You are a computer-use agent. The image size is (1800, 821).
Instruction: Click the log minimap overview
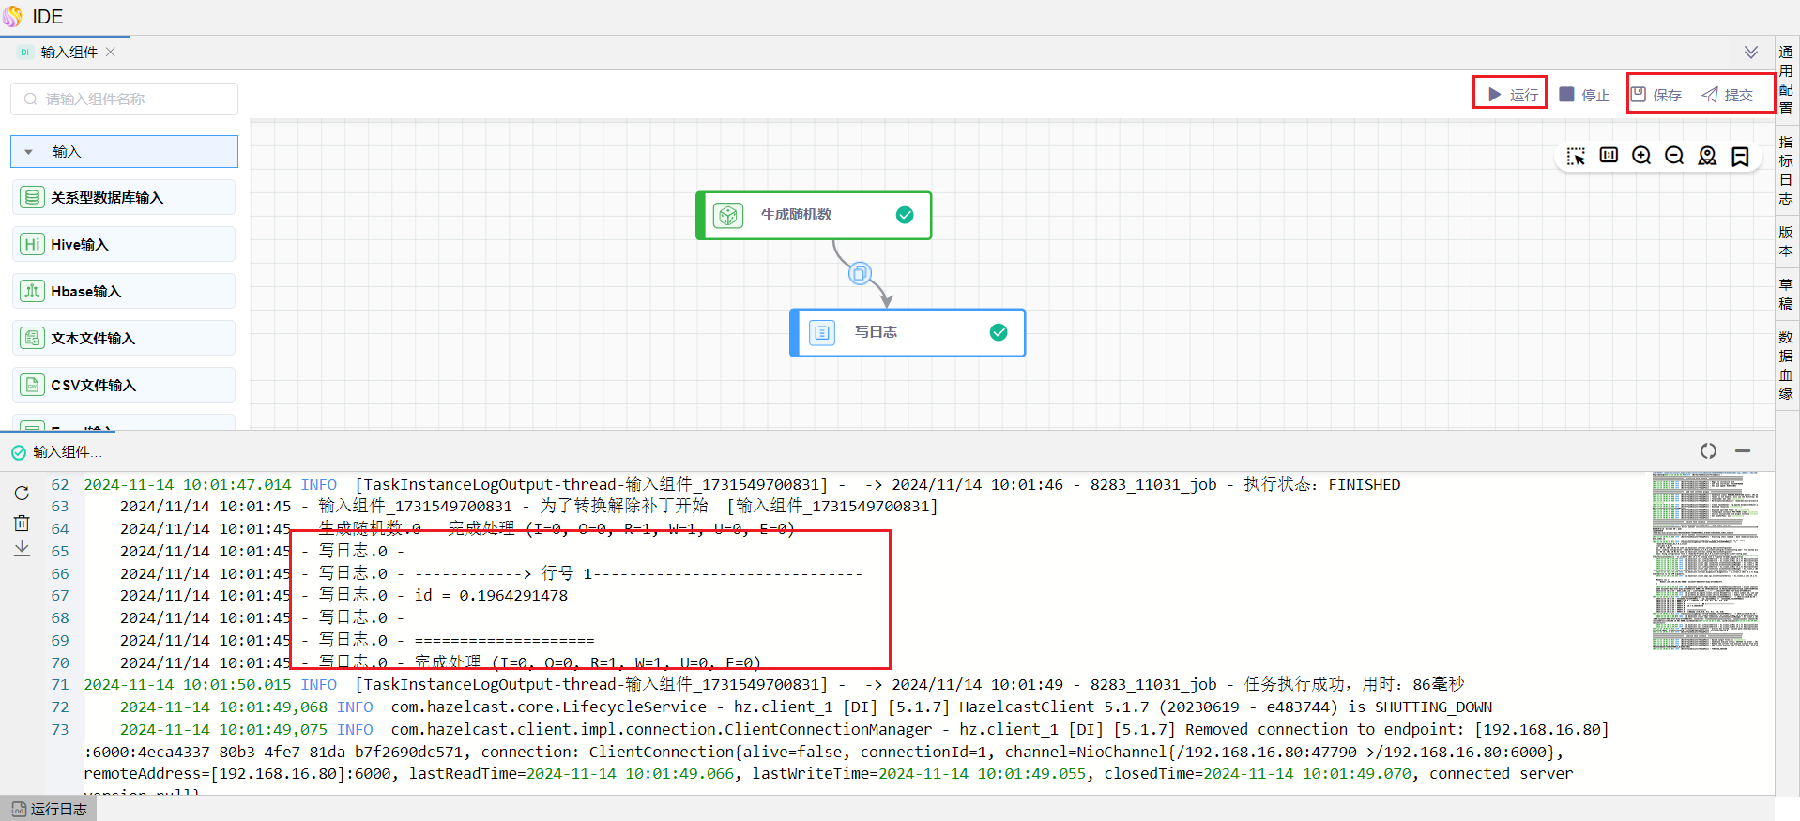point(1704,561)
